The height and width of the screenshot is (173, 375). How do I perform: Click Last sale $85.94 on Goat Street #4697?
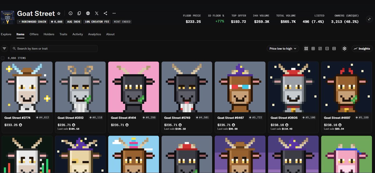(334, 129)
